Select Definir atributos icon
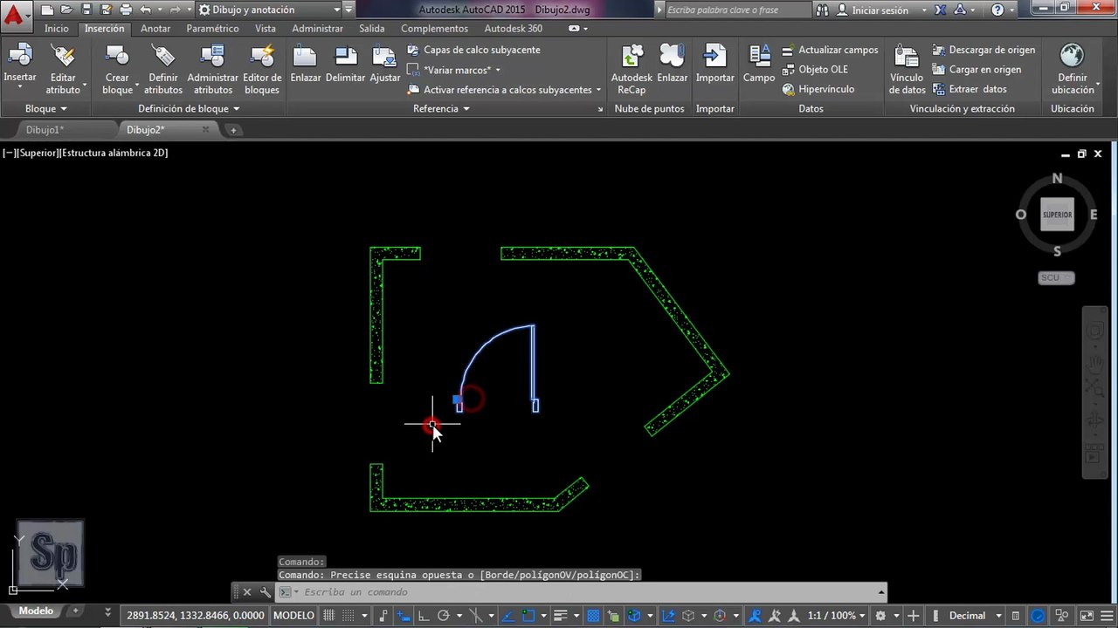This screenshot has height=628, width=1118. pyautogui.click(x=163, y=56)
